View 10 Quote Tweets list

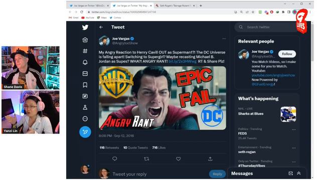(x=135, y=147)
